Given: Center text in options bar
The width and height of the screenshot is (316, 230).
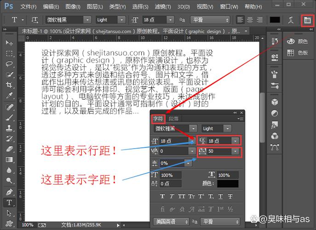Looking at the screenshot, I should coord(250,20).
